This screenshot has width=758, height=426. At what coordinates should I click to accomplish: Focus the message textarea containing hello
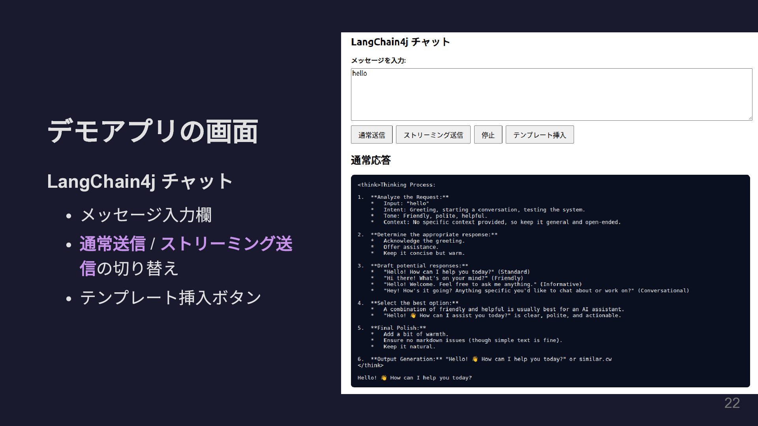point(551,95)
